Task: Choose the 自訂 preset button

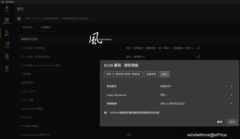Action: pos(165,74)
